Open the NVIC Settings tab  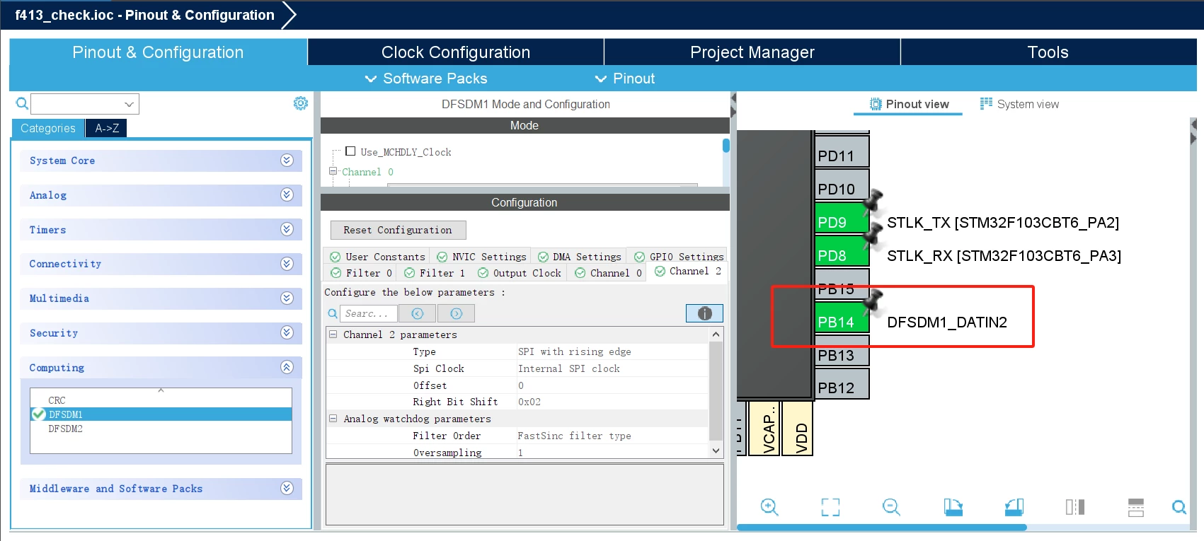pos(482,257)
